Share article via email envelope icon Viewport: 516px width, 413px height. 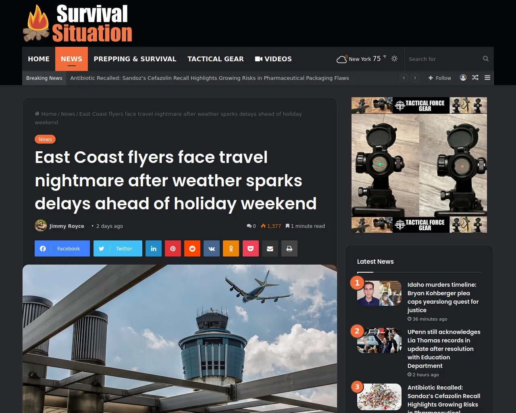[x=270, y=248]
